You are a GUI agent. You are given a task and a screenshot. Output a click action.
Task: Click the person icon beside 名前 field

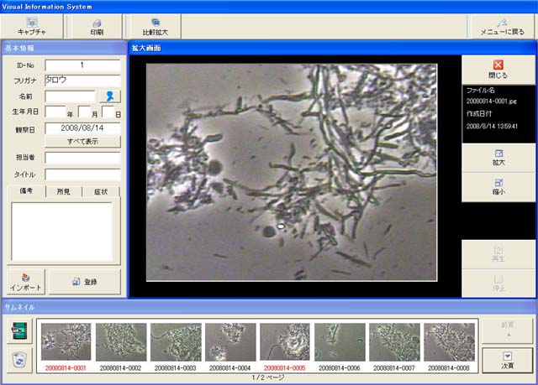click(108, 96)
